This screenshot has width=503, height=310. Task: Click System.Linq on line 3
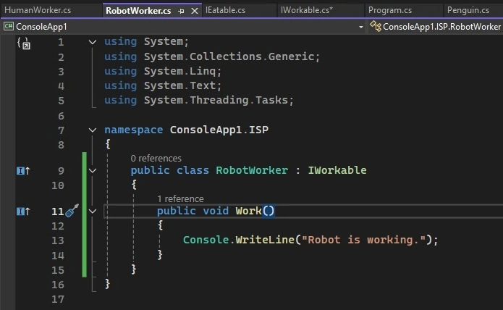[179, 71]
